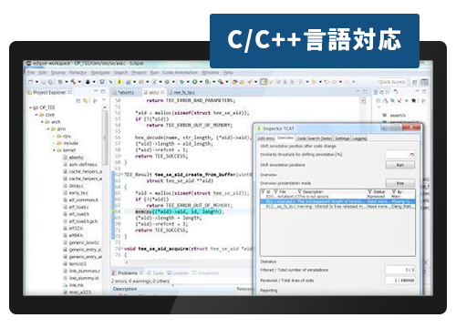Open the Code Annotation menu
The height and width of the screenshot is (328, 456).
[x=180, y=72]
